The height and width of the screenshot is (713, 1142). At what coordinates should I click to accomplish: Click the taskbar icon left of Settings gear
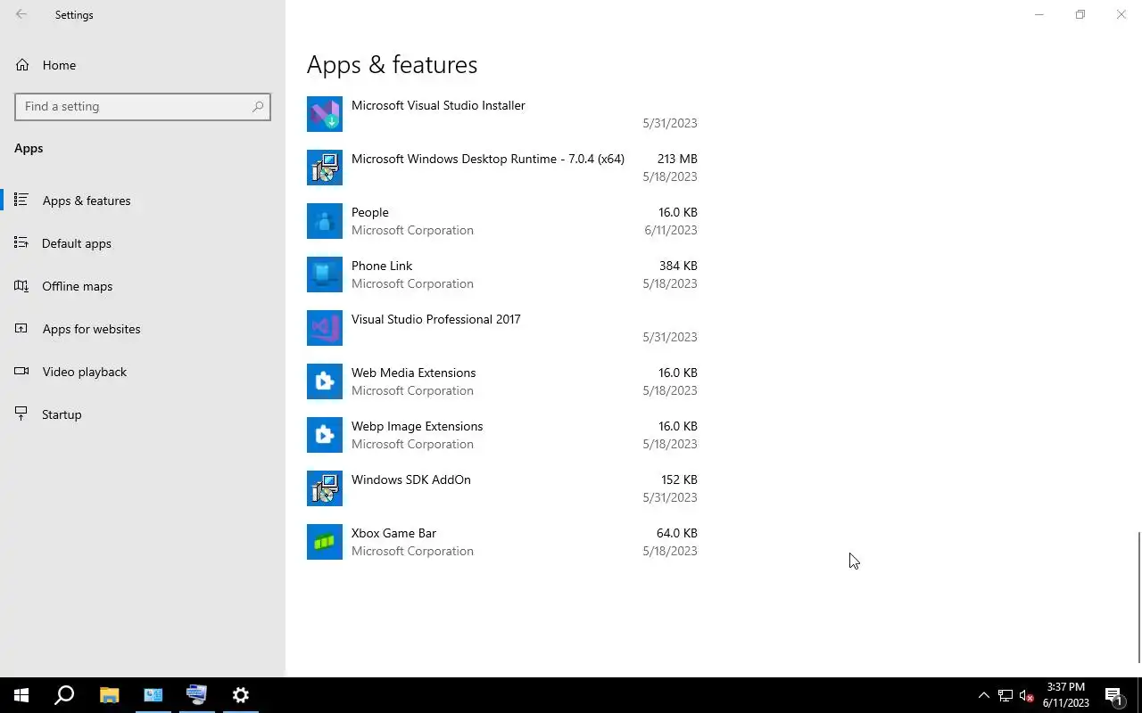click(x=197, y=695)
